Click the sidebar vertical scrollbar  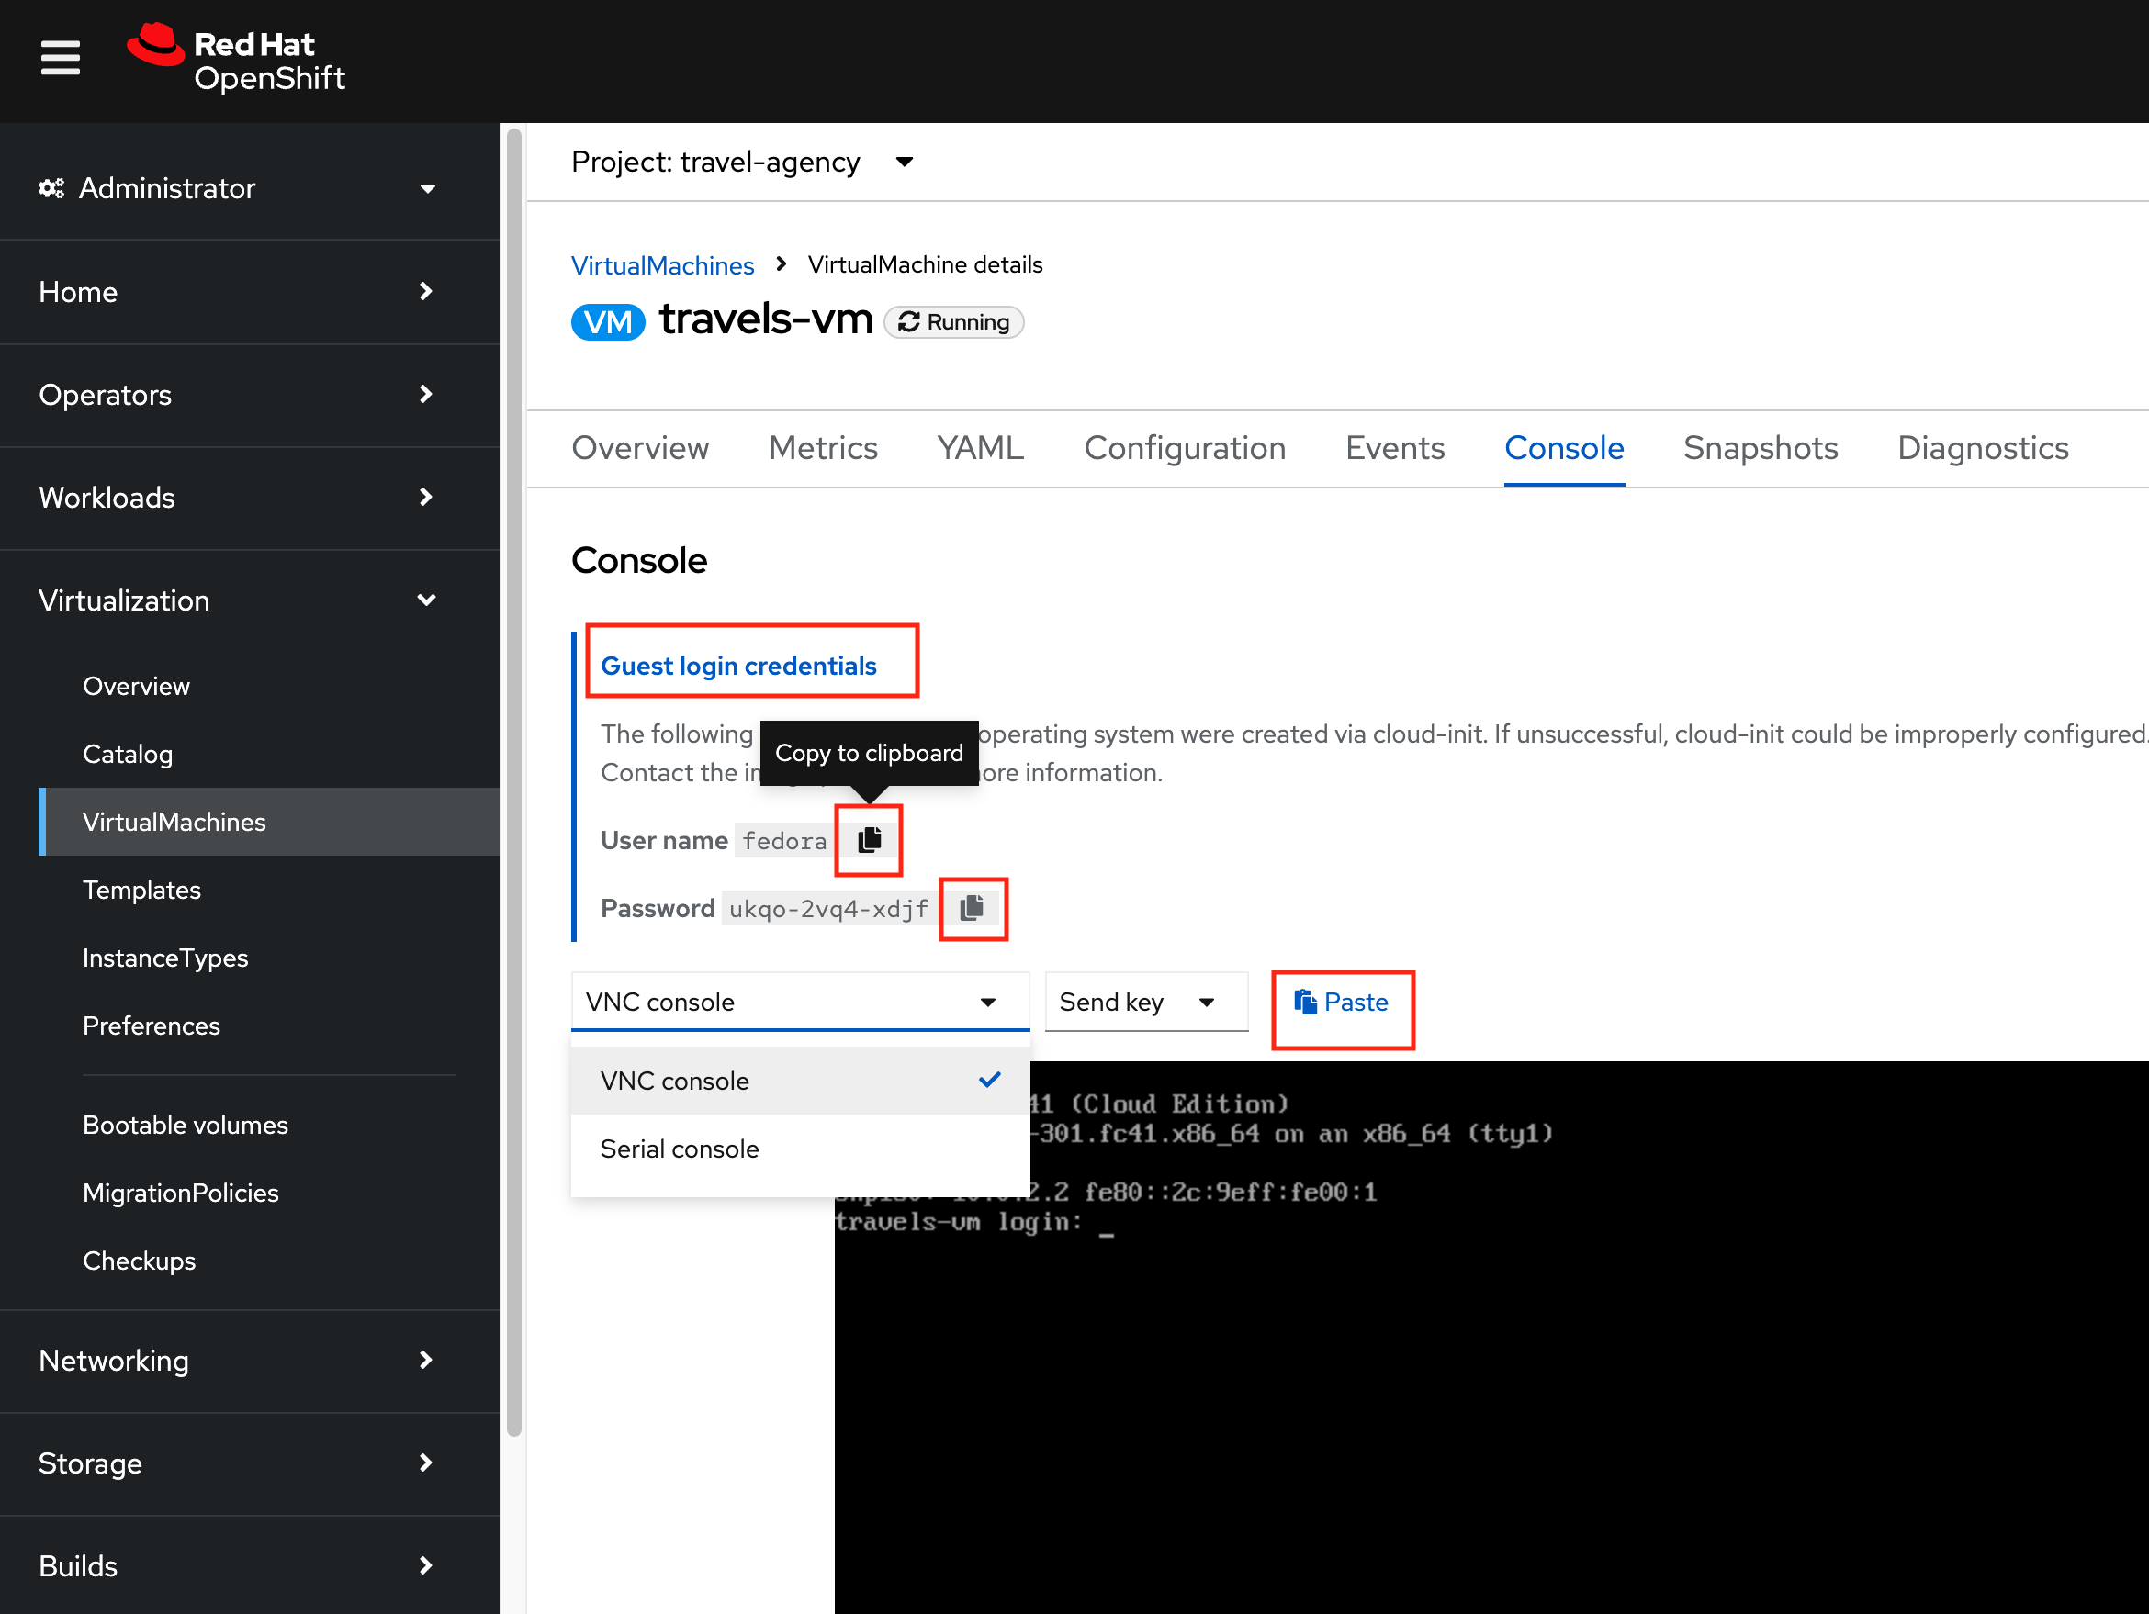coord(514,781)
